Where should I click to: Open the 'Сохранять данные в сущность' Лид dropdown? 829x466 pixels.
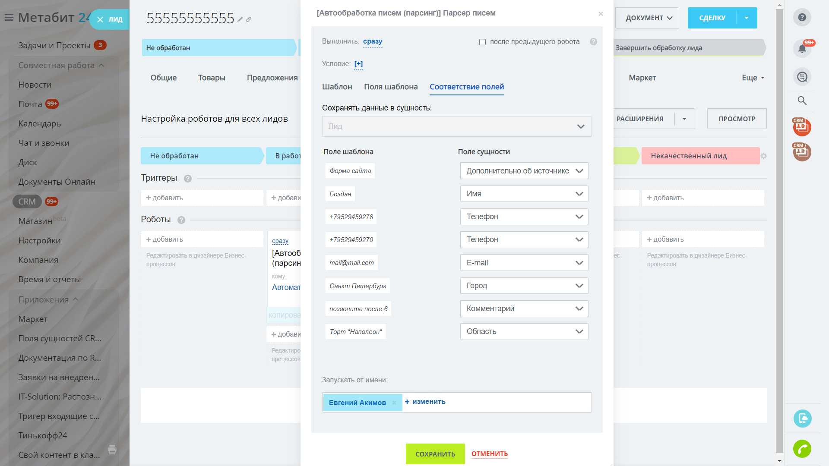click(456, 126)
